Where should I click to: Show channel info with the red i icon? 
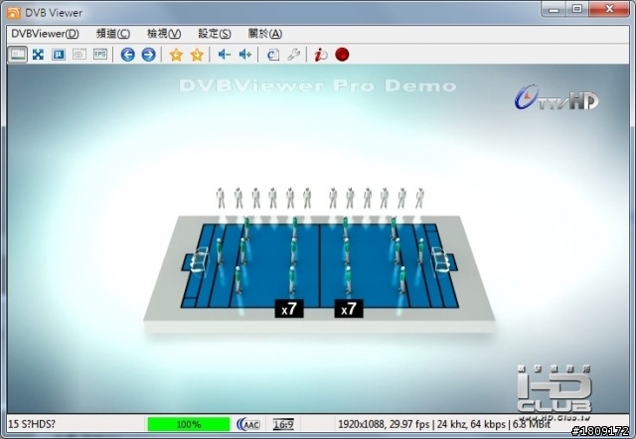coord(321,55)
